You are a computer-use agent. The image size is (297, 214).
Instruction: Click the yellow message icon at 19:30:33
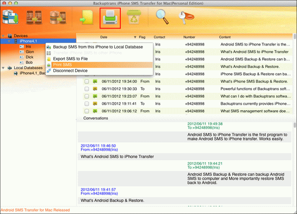[95, 89]
